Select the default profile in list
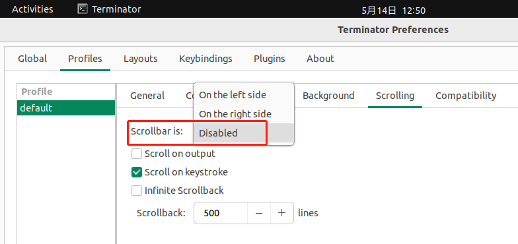The image size is (518, 244). pyautogui.click(x=66, y=108)
